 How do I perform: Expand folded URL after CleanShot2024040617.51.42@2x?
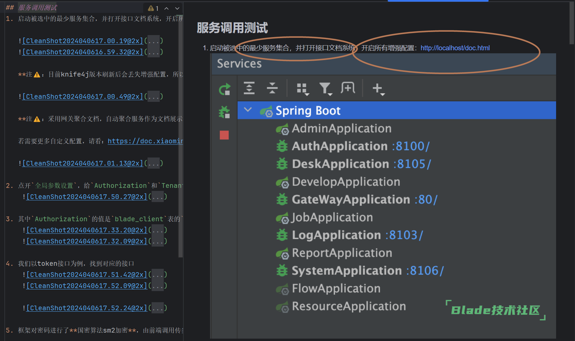tap(158, 275)
